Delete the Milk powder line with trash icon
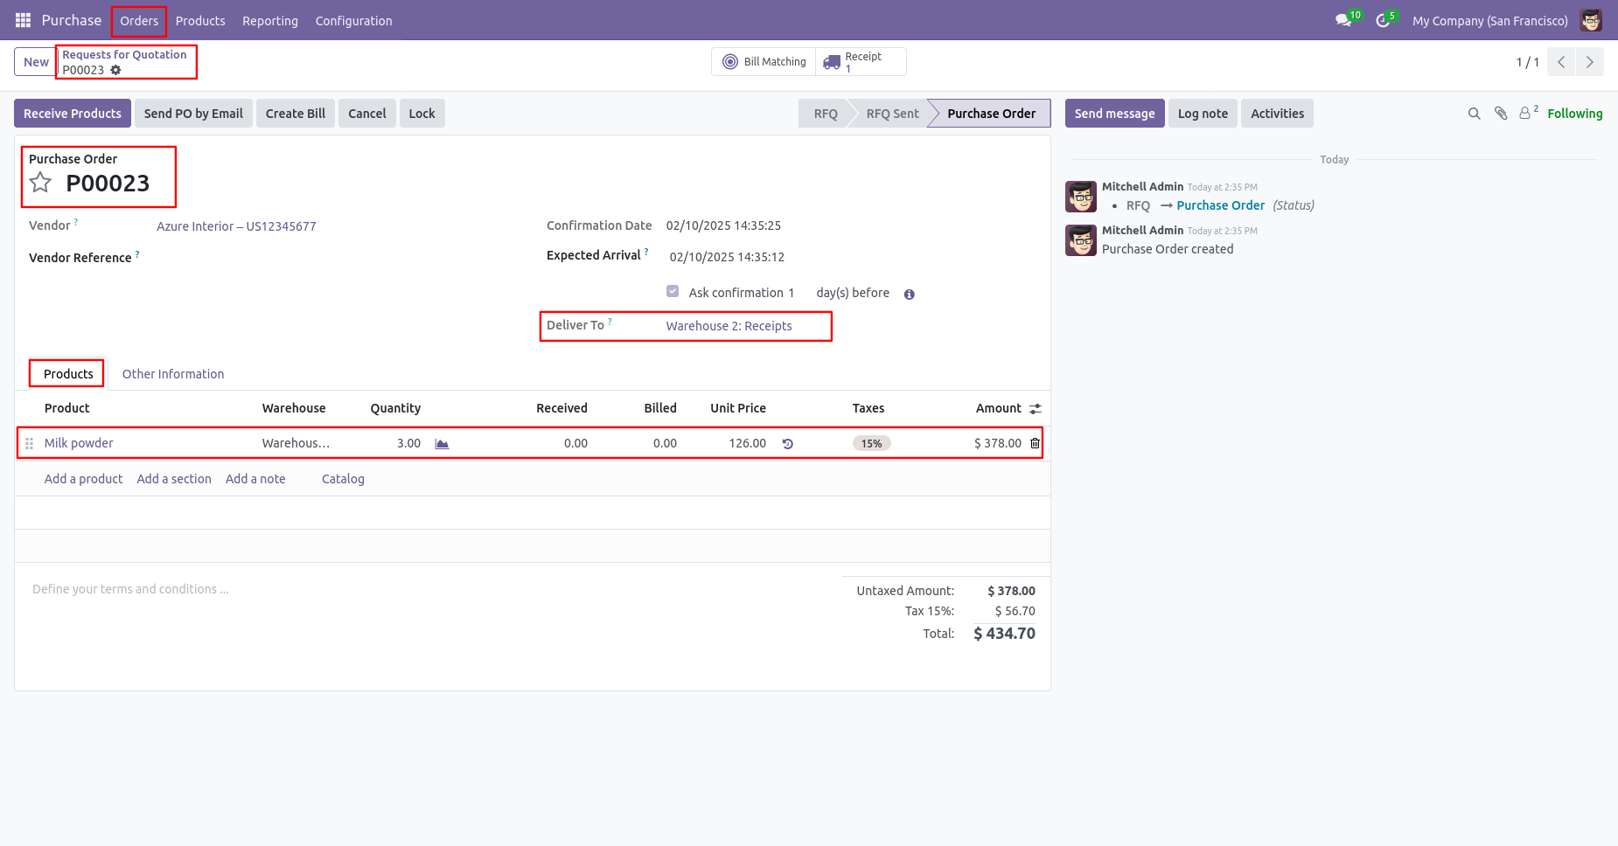The height and width of the screenshot is (846, 1618). click(x=1035, y=444)
